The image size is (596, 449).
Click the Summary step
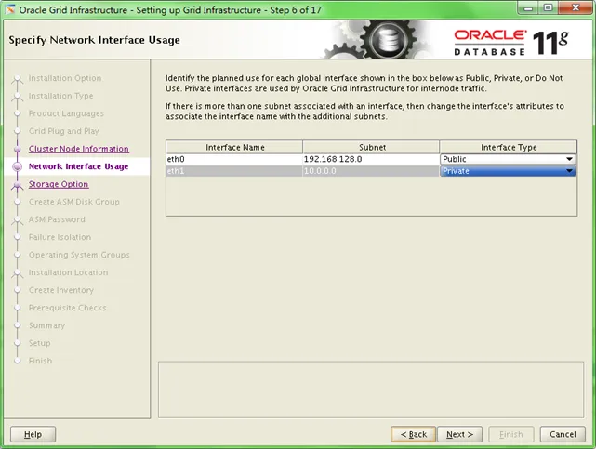[46, 325]
